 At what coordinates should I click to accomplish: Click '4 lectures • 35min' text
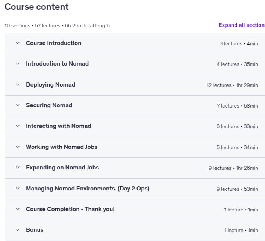point(237,64)
